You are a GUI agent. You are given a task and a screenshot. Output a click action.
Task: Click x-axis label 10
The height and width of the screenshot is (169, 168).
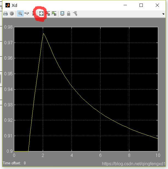[158, 155]
